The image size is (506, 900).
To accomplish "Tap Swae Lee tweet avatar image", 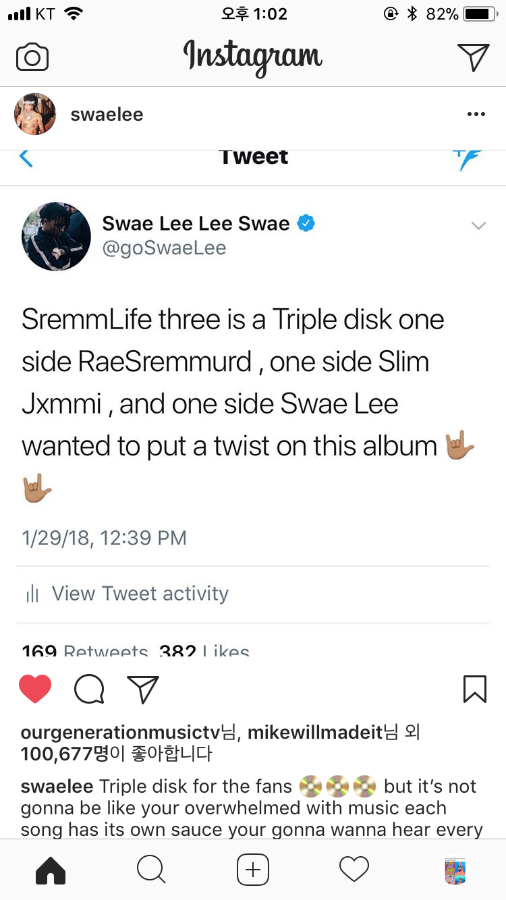I will pyautogui.click(x=56, y=236).
